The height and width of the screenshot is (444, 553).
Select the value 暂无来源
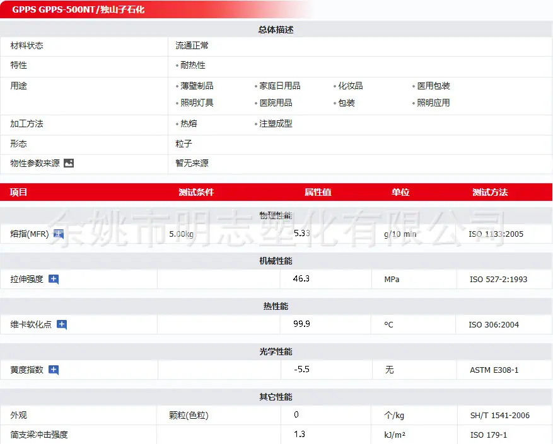tap(192, 163)
